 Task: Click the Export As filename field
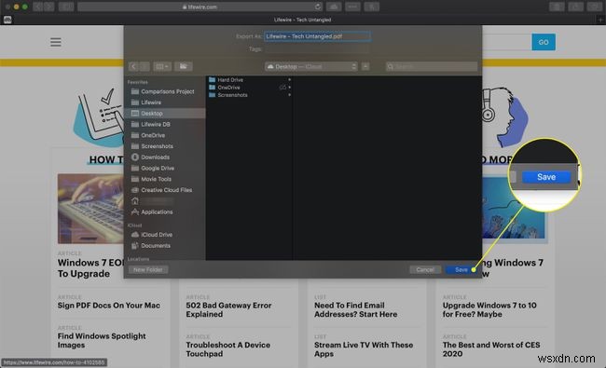tap(317, 36)
